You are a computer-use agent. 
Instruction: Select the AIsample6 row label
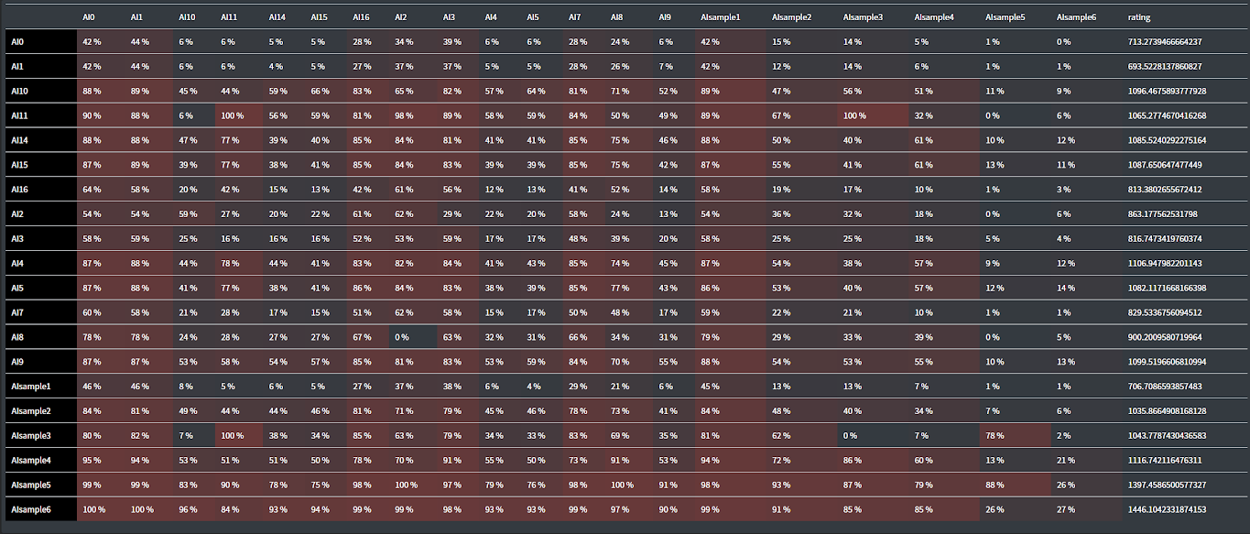pos(29,508)
